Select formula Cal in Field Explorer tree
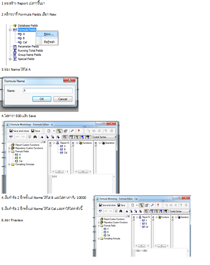The height and width of the screenshot is (265, 210). pos(25,42)
